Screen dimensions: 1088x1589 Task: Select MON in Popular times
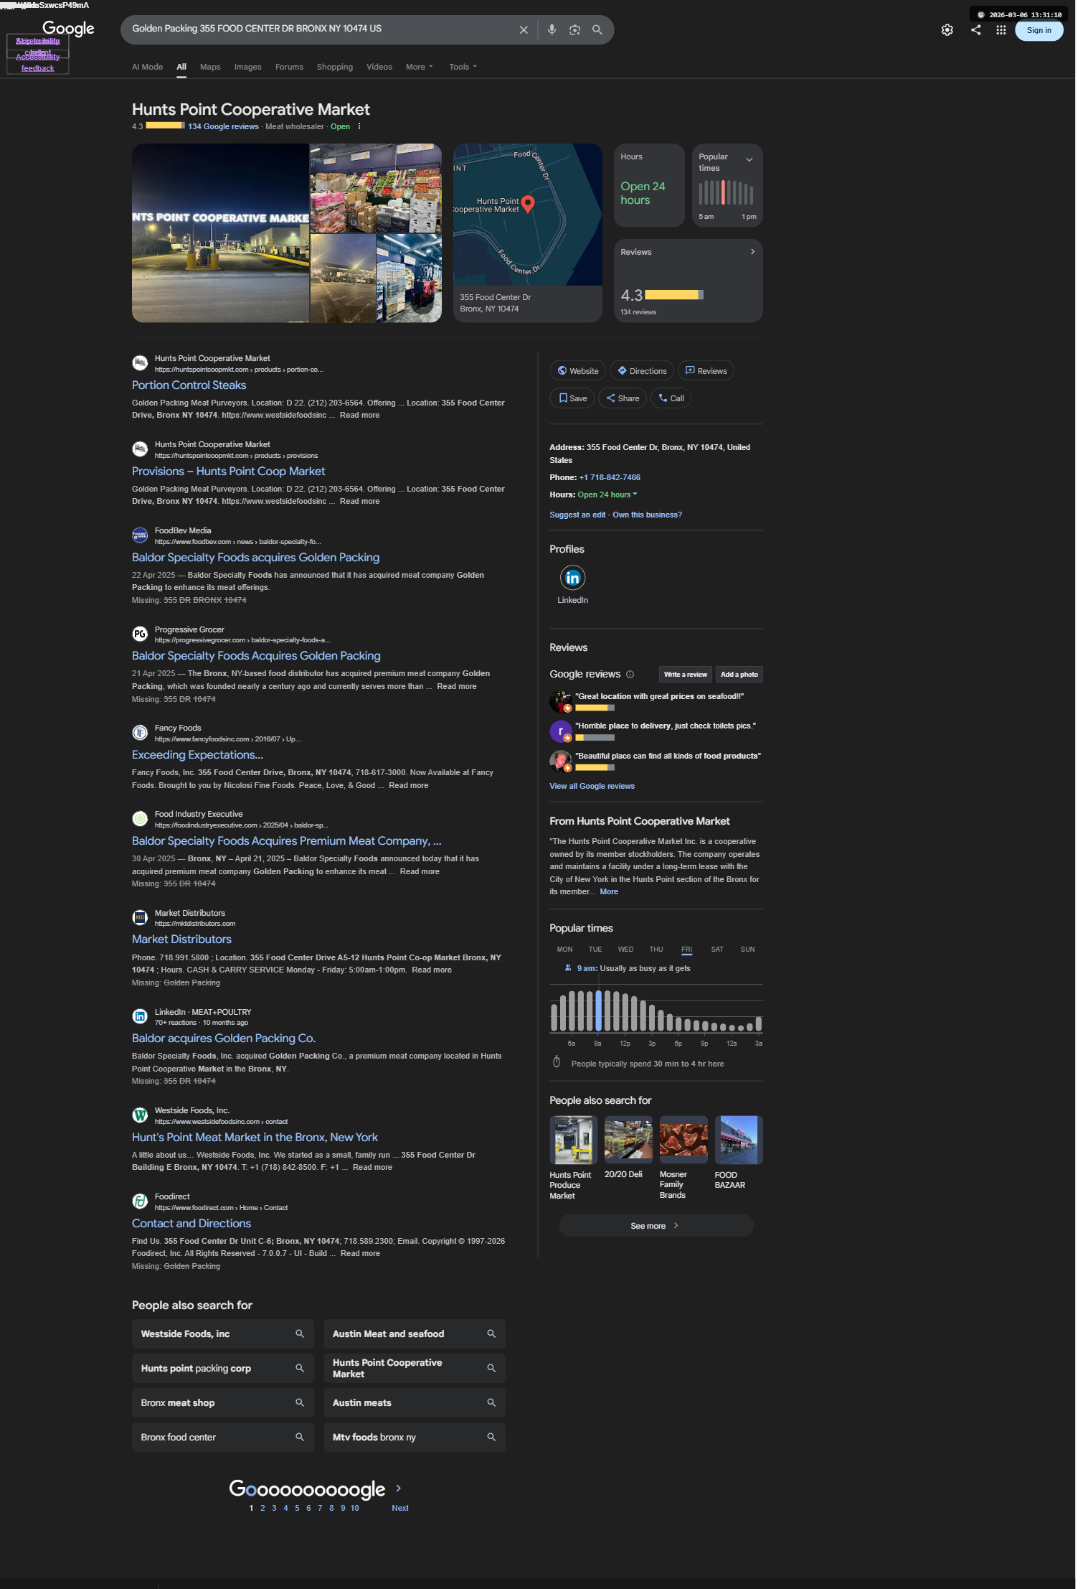[564, 950]
